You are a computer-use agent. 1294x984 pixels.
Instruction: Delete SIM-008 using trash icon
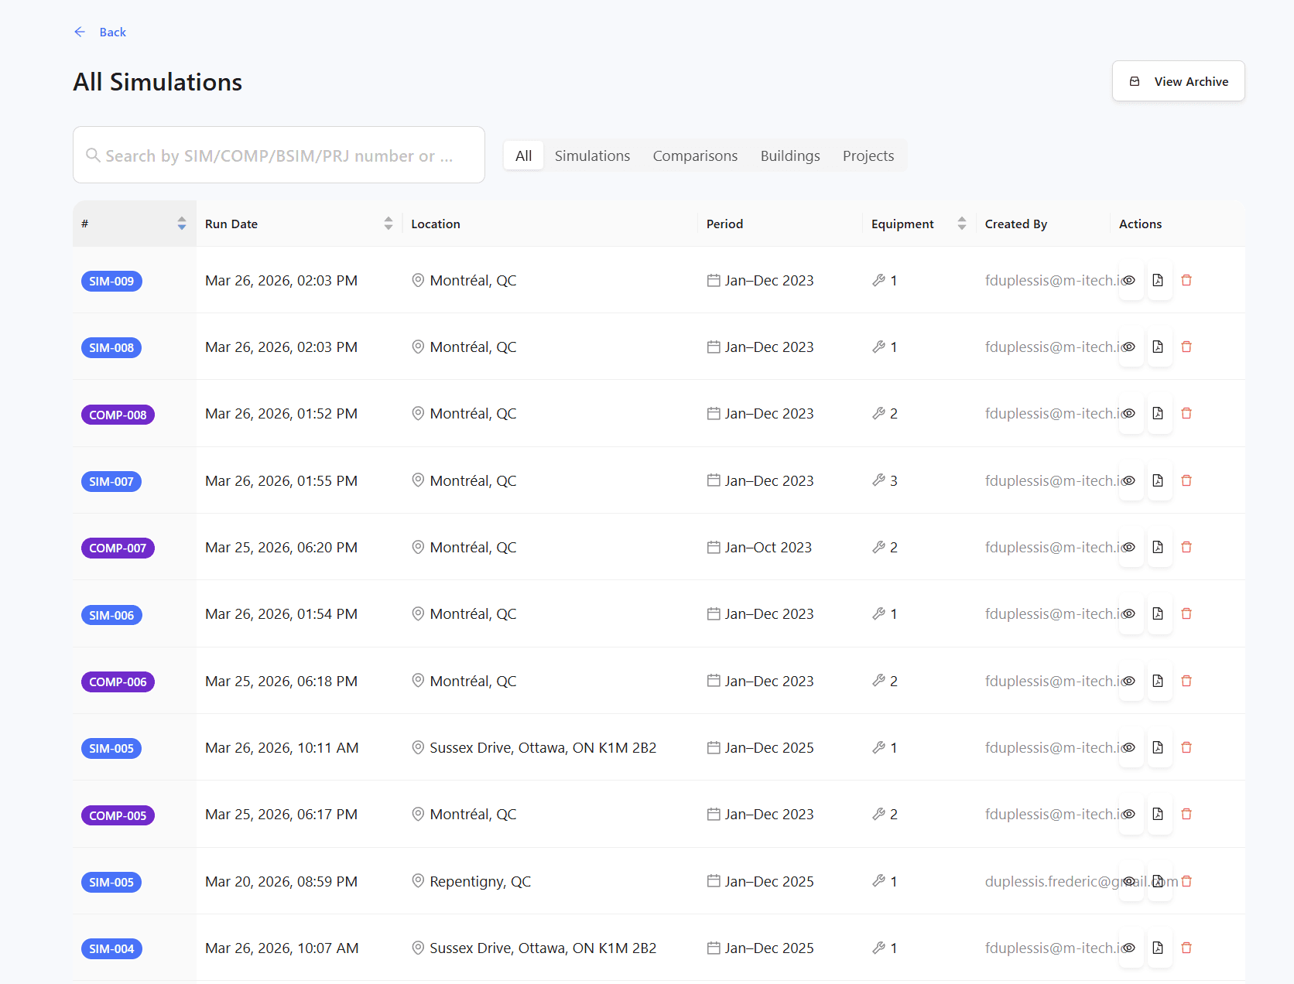[x=1186, y=347]
